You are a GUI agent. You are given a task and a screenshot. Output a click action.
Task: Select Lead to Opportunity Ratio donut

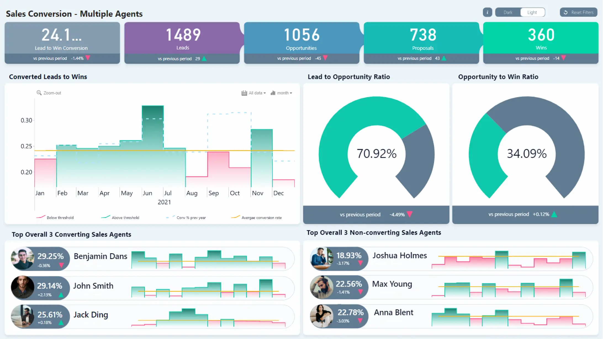375,153
